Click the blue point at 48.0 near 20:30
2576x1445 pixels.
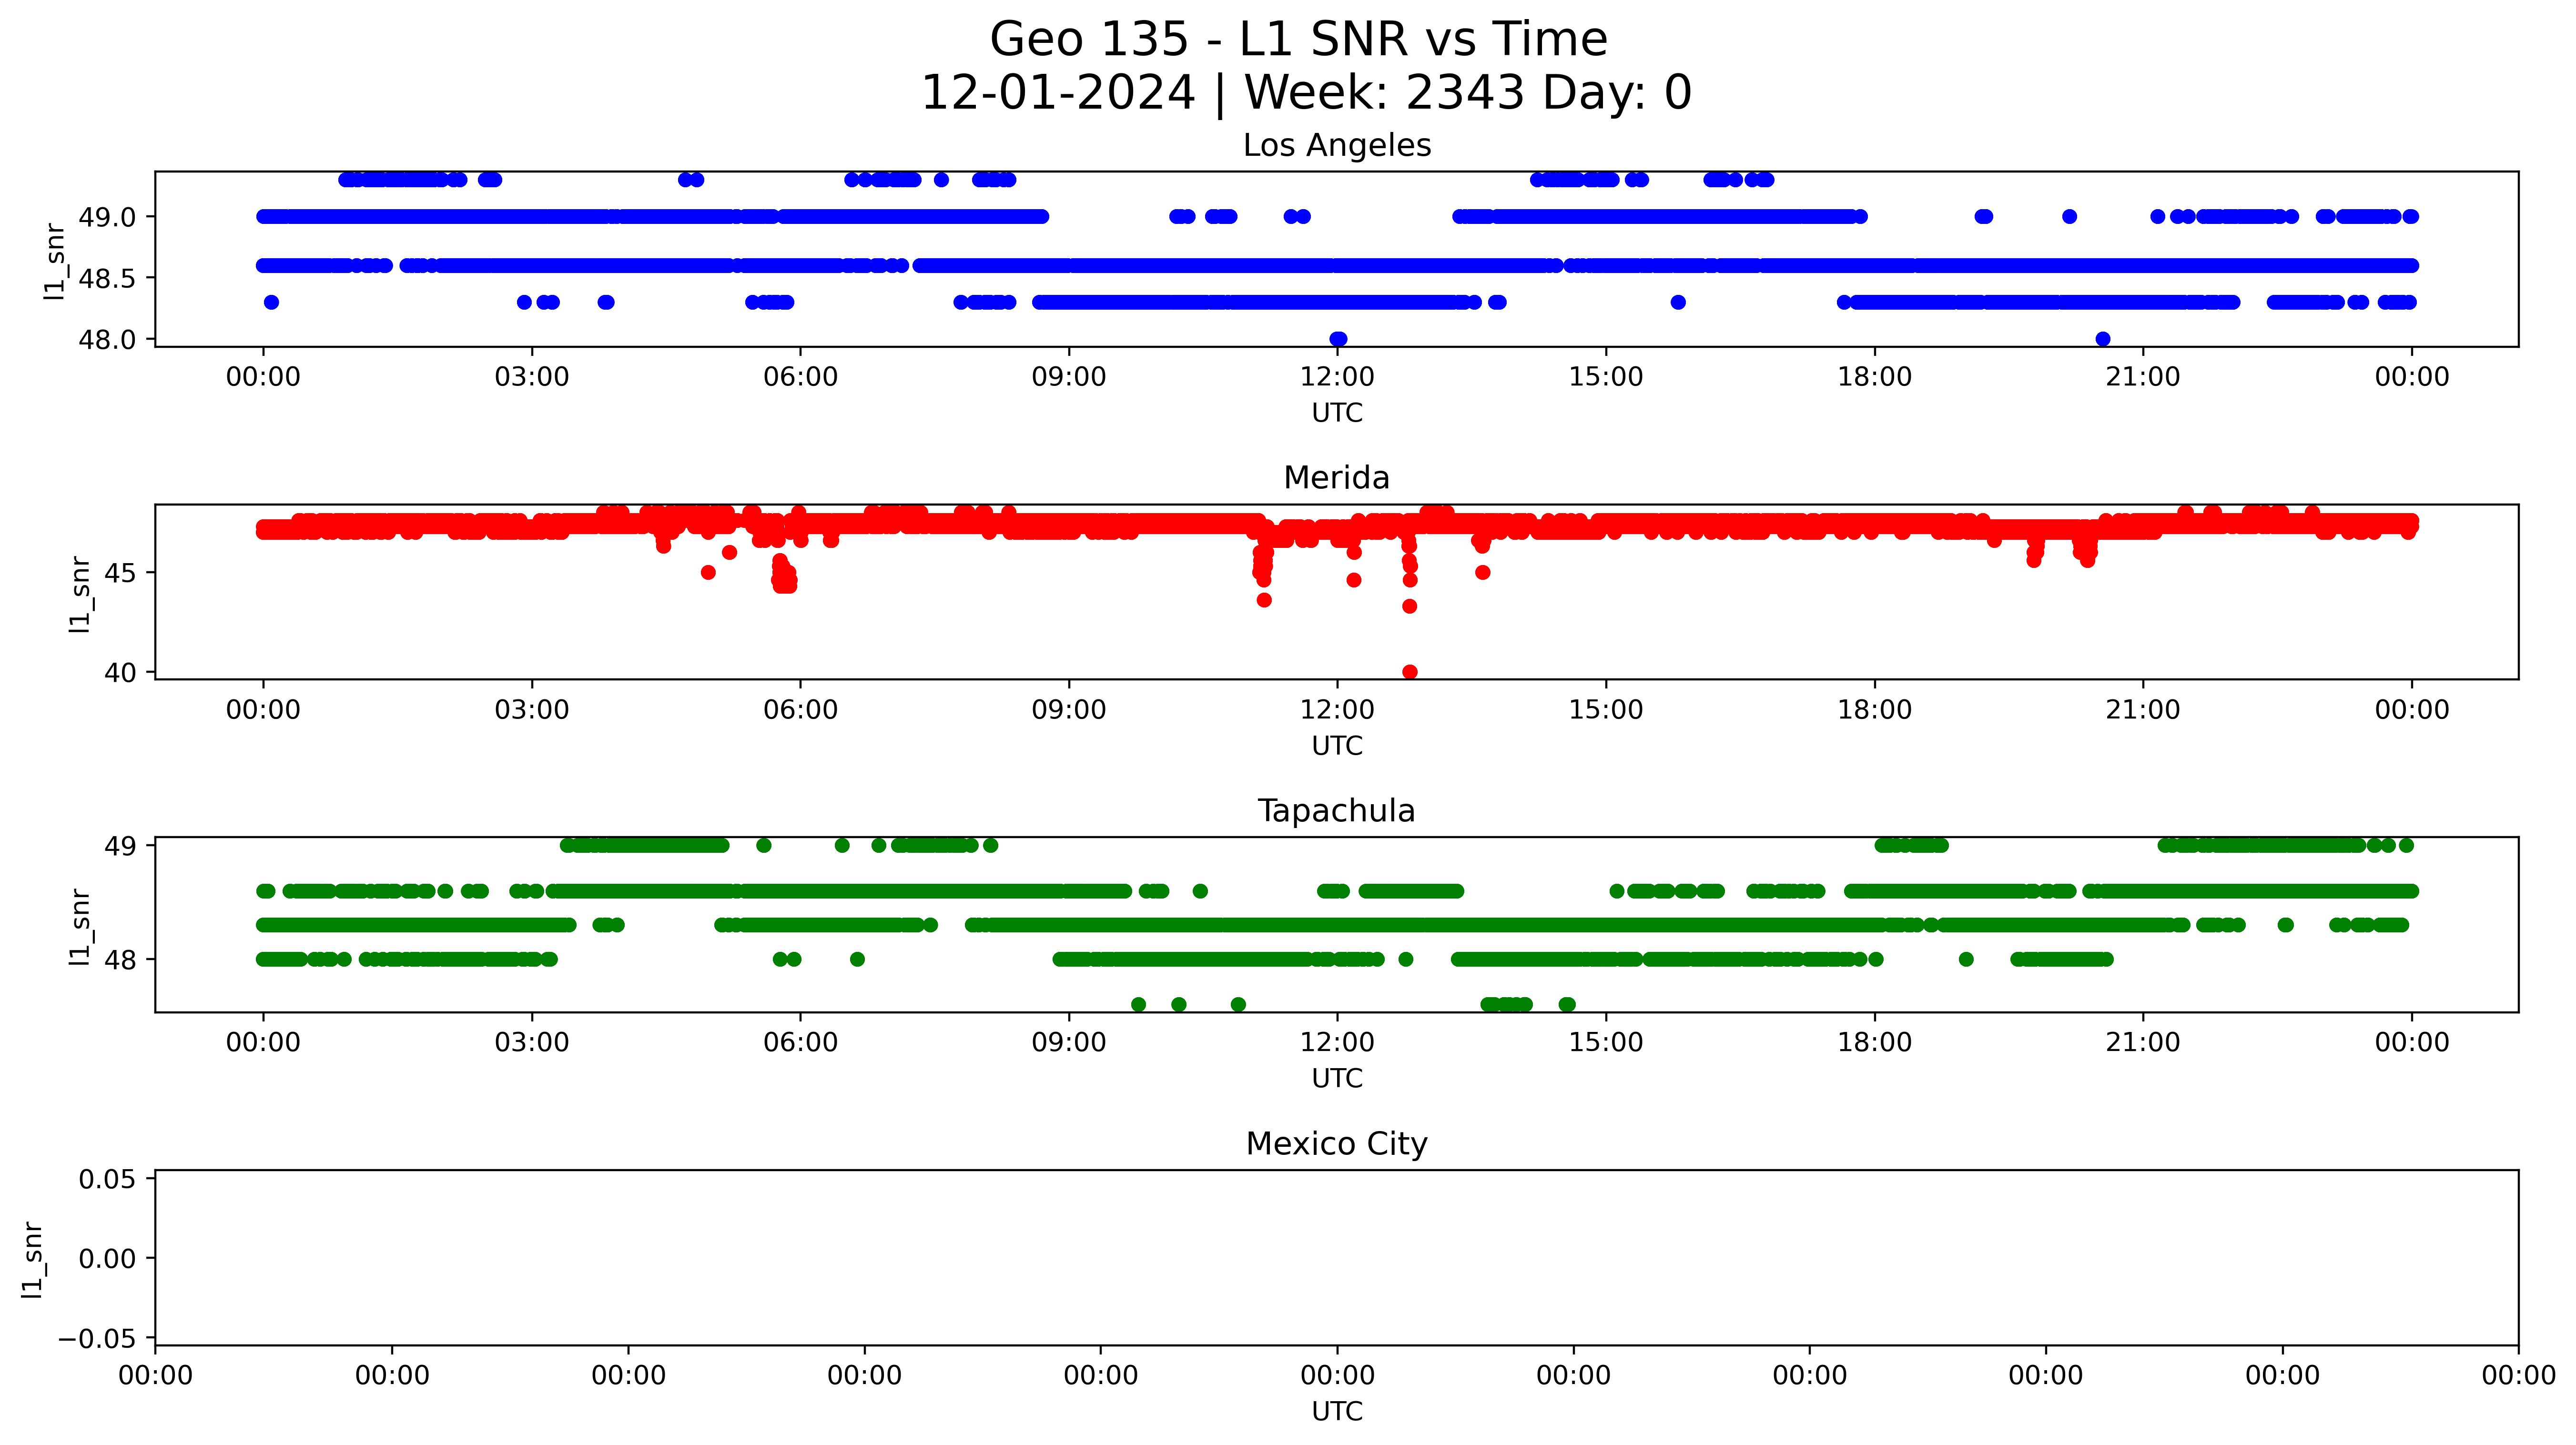(x=2102, y=339)
